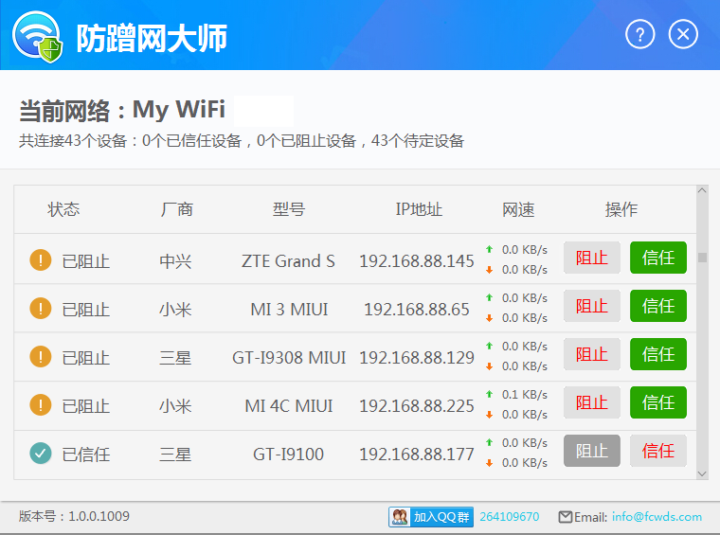The image size is (720, 535).
Task: Click warning status icon for ZTE Grand S
Action: point(41,259)
